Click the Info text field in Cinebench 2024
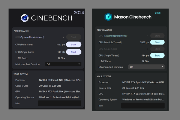This screenshot has width=180, height=120. click(x=60, y=103)
